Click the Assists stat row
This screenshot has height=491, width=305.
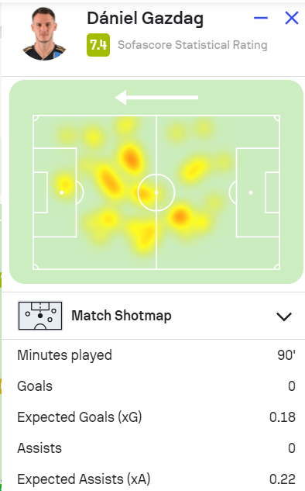coord(156,448)
